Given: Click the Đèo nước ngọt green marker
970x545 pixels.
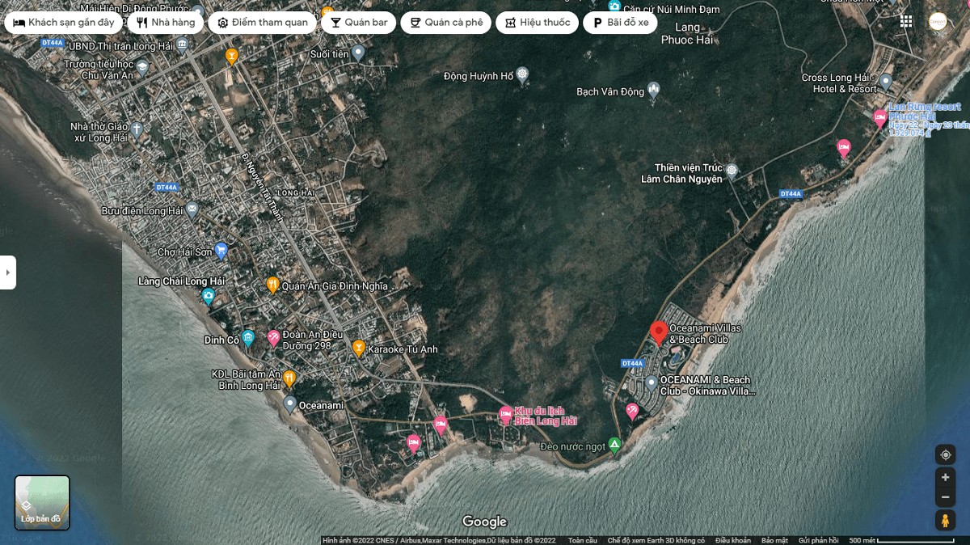Looking at the screenshot, I should pos(614,445).
